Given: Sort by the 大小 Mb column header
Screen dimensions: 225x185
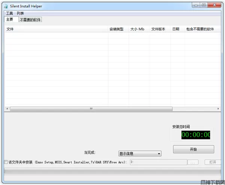Looking at the screenshot, I should click(139, 29).
